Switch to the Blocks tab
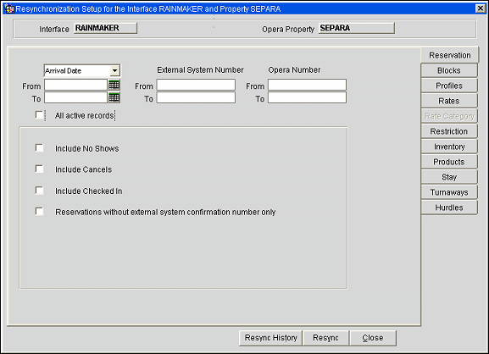 [x=449, y=70]
